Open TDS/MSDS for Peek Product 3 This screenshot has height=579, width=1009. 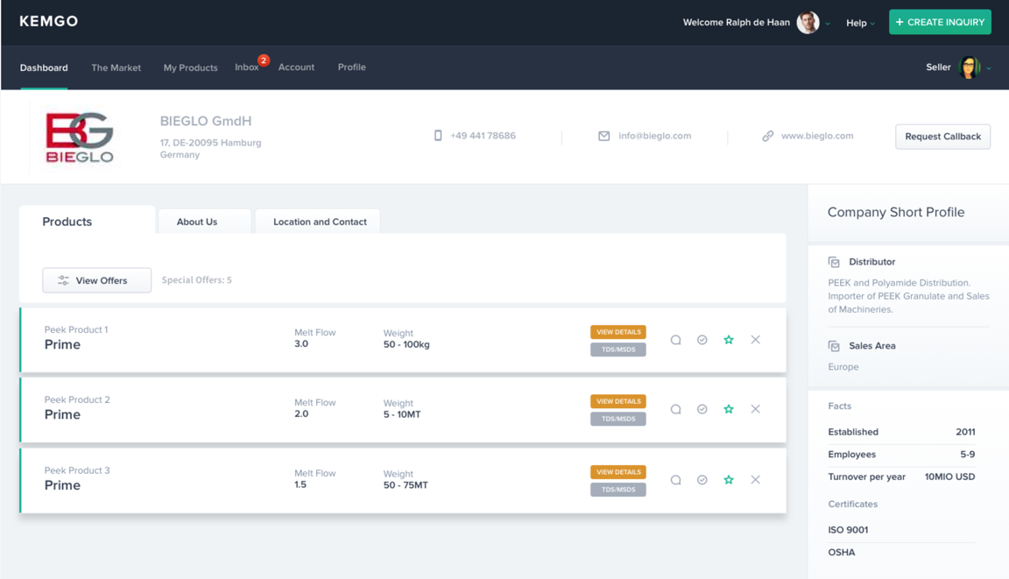(x=617, y=490)
